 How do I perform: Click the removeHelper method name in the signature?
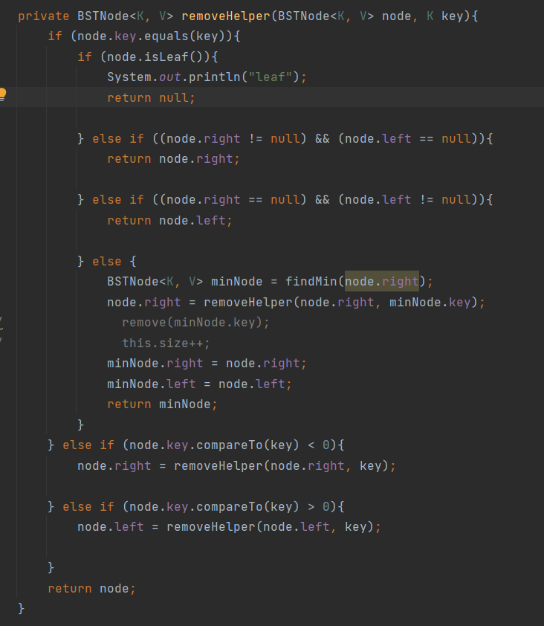pyautogui.click(x=226, y=16)
